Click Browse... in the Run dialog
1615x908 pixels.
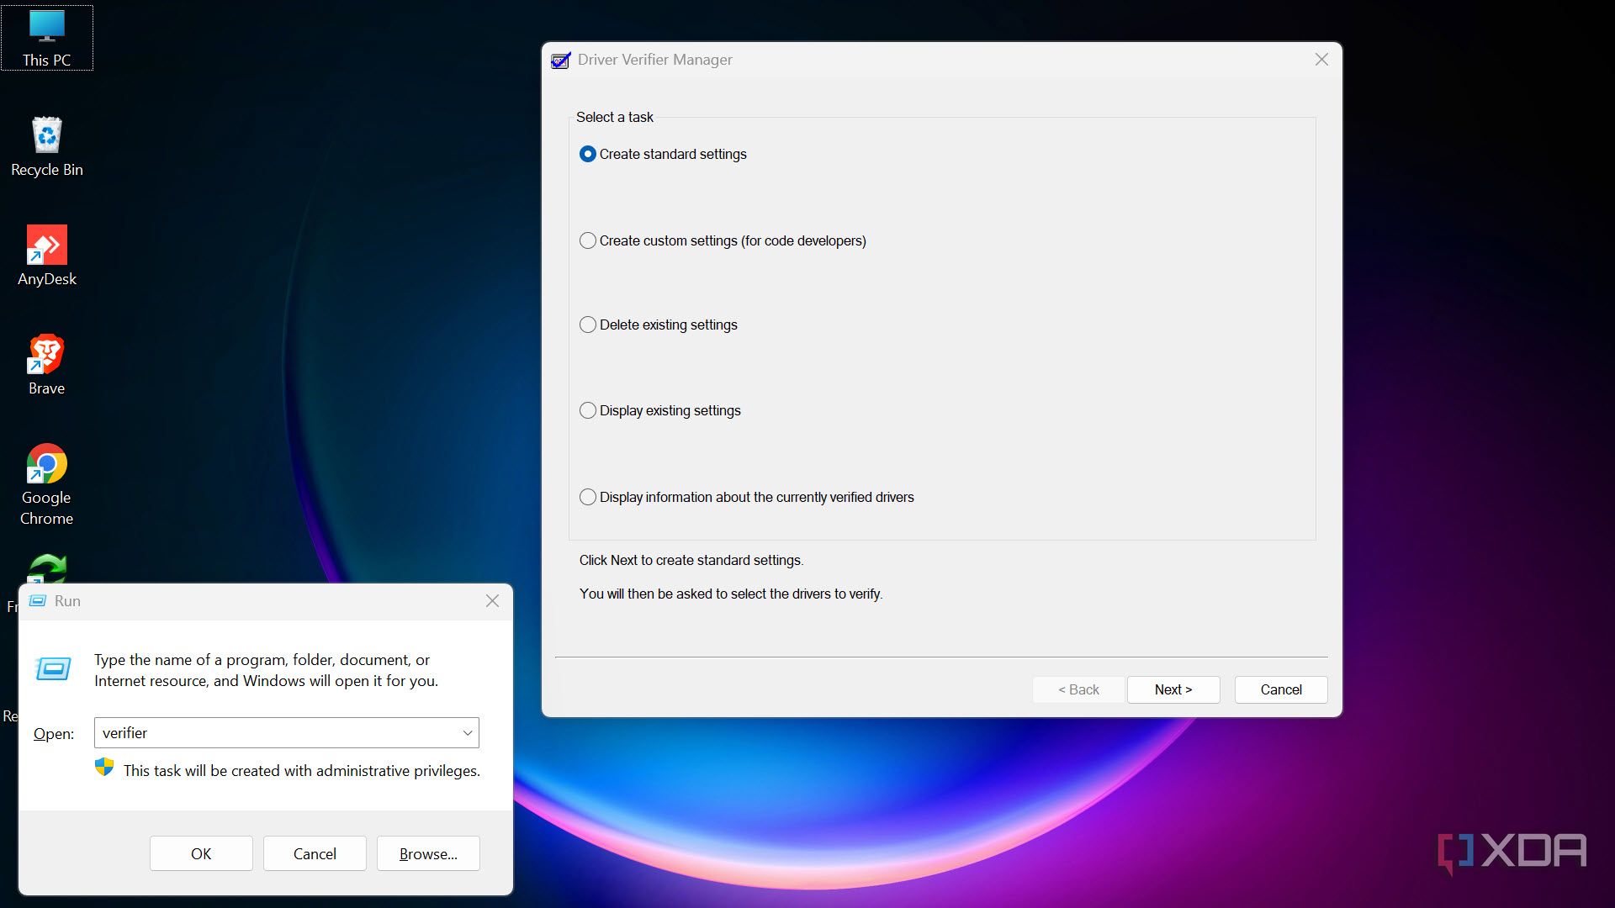coord(428,853)
